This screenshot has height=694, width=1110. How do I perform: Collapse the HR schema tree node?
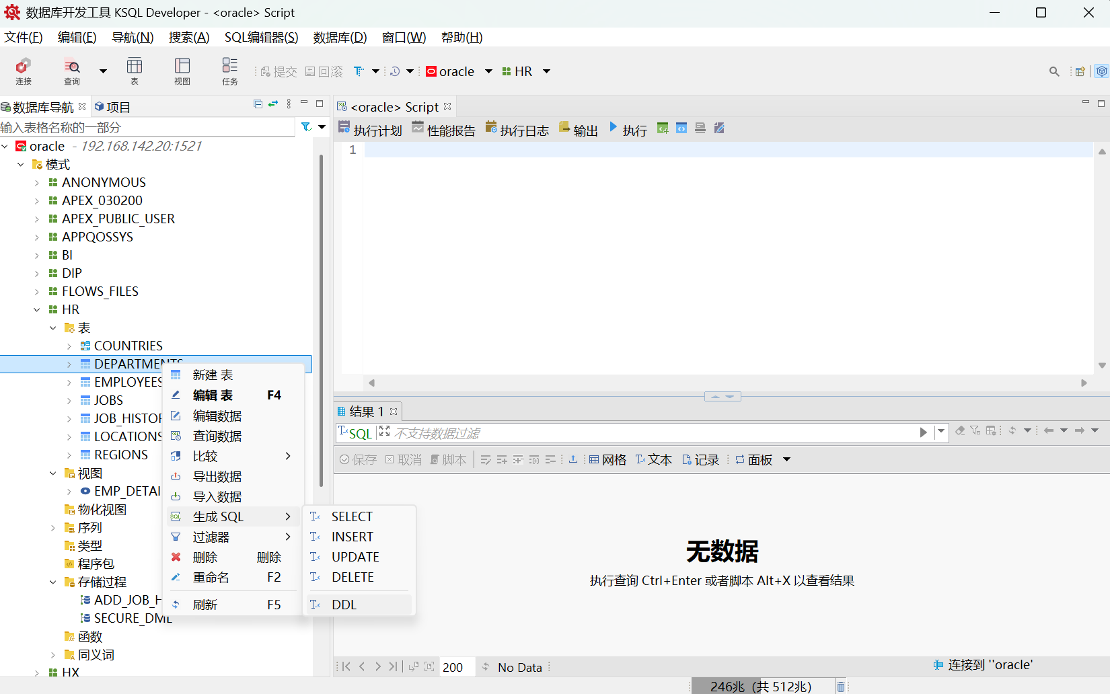[x=37, y=310]
